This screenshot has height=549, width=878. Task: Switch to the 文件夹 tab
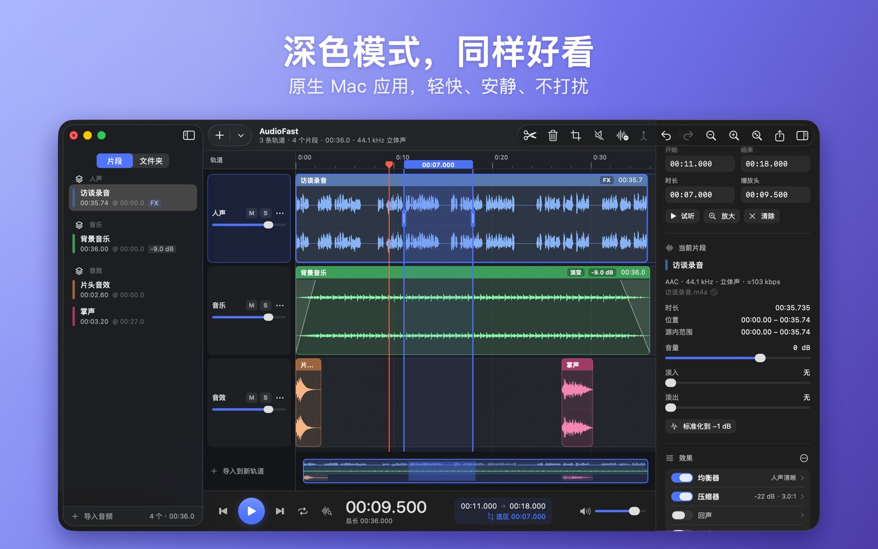(151, 161)
